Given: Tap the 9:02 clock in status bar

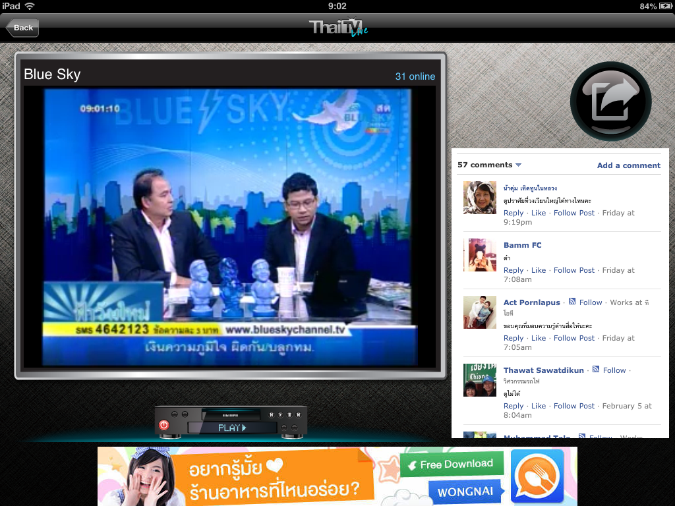Looking at the screenshot, I should tap(337, 6).
